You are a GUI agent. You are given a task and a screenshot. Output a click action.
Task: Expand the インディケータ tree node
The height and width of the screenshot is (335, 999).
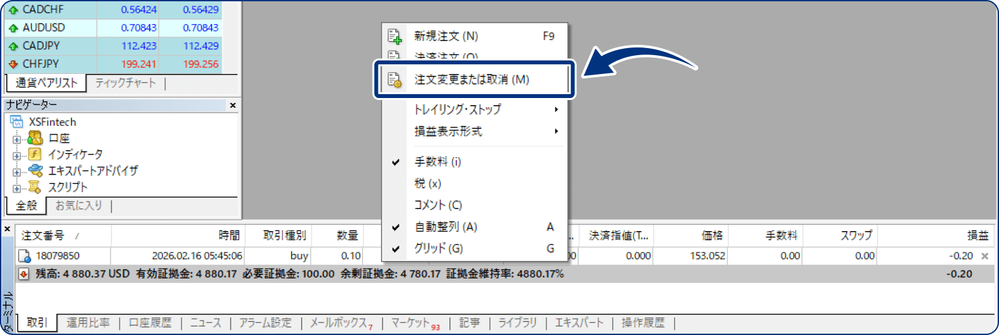[x=17, y=155]
